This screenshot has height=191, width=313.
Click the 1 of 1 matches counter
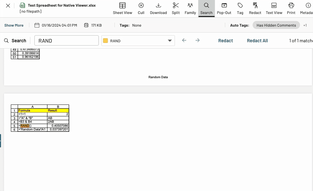coord(301,41)
